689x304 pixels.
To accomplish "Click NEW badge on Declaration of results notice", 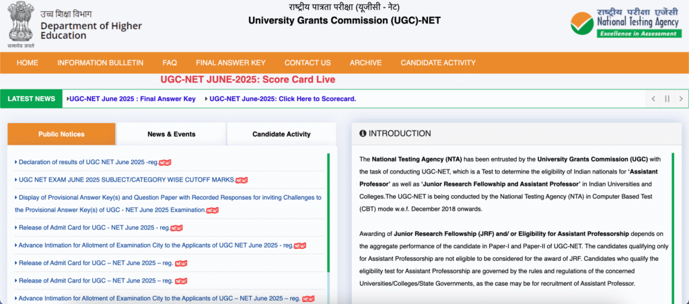I will tap(166, 163).
